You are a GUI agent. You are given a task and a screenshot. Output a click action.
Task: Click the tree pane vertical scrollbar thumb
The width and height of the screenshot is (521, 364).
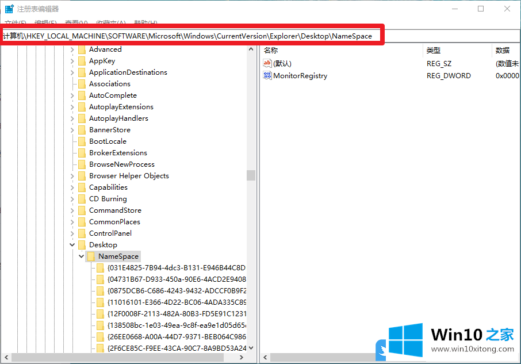point(251,175)
